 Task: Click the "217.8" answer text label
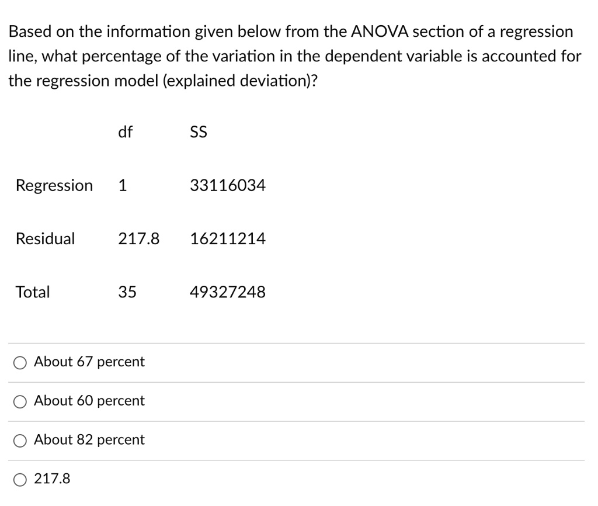(52, 479)
